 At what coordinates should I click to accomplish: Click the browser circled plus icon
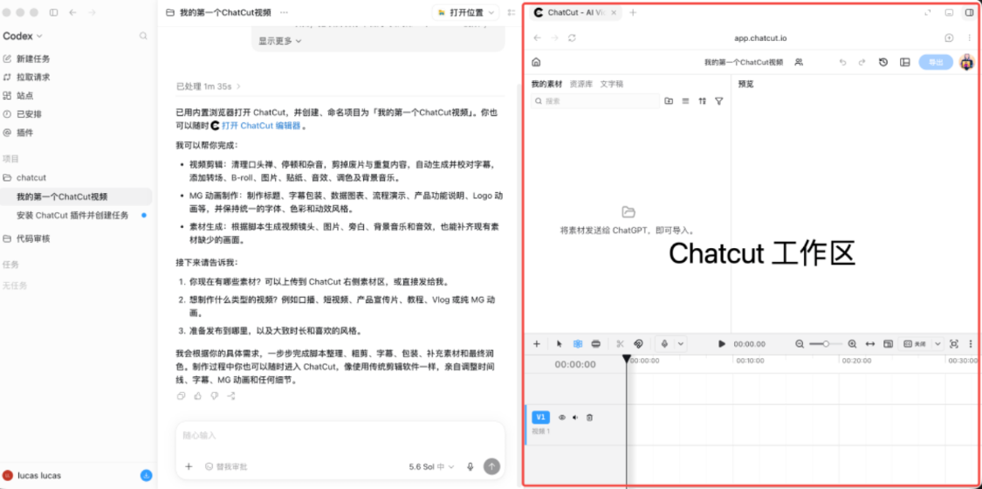point(949,38)
